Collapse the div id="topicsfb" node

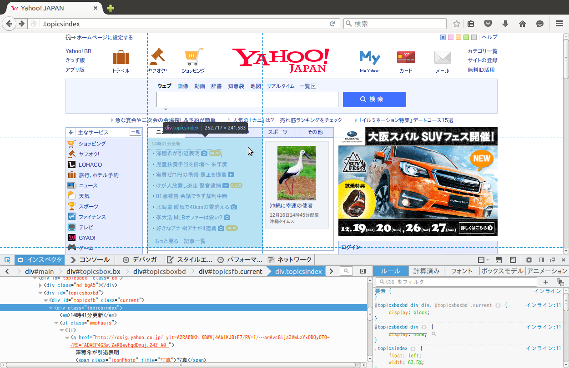click(45, 300)
